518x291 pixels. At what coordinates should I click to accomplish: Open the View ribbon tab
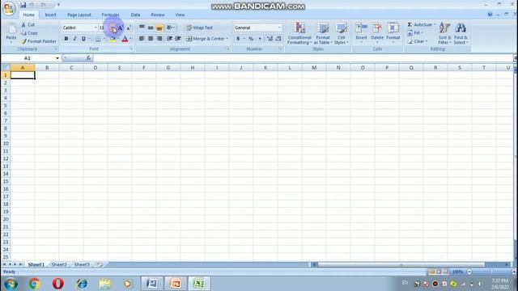(180, 15)
